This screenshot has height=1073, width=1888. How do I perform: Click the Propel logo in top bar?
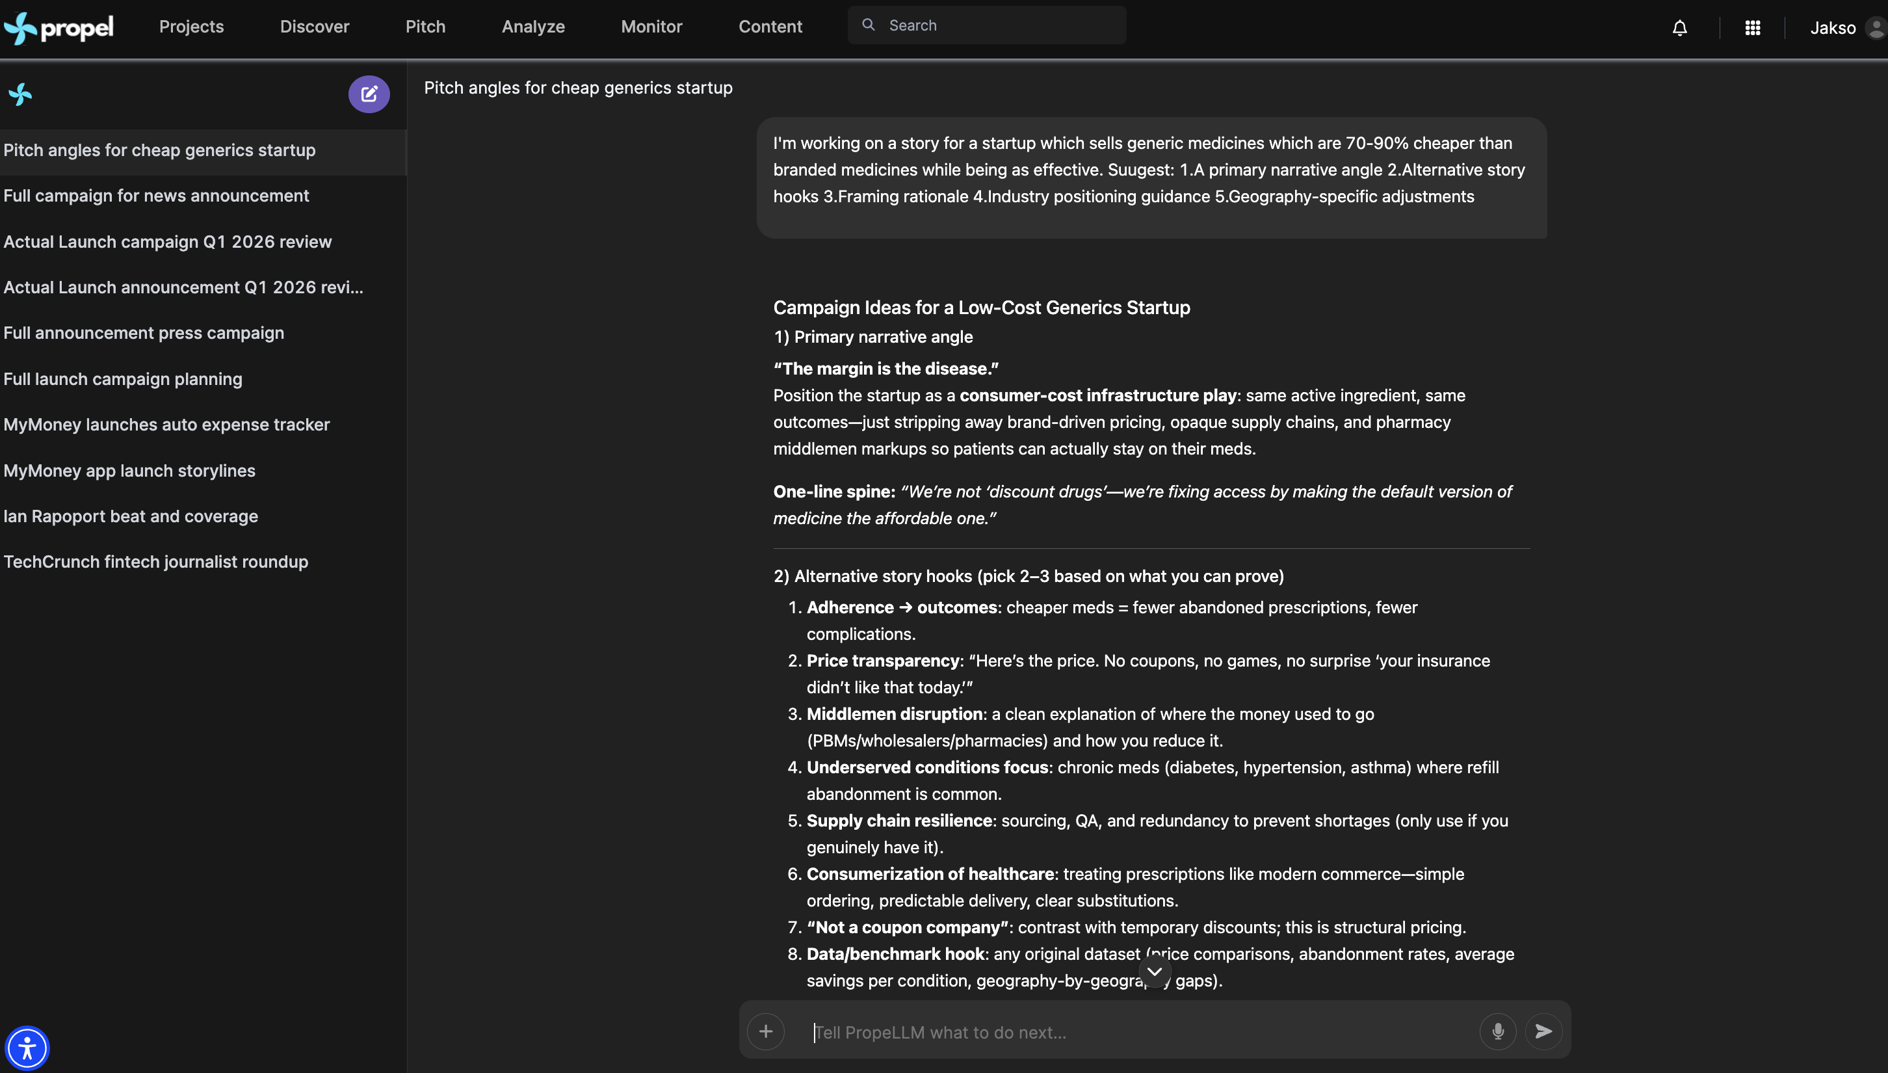point(59,28)
